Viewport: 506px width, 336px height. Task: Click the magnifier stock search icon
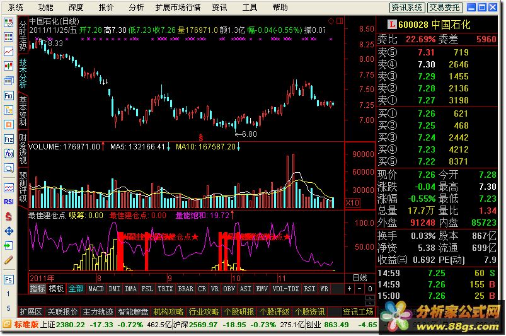pos(8,168)
